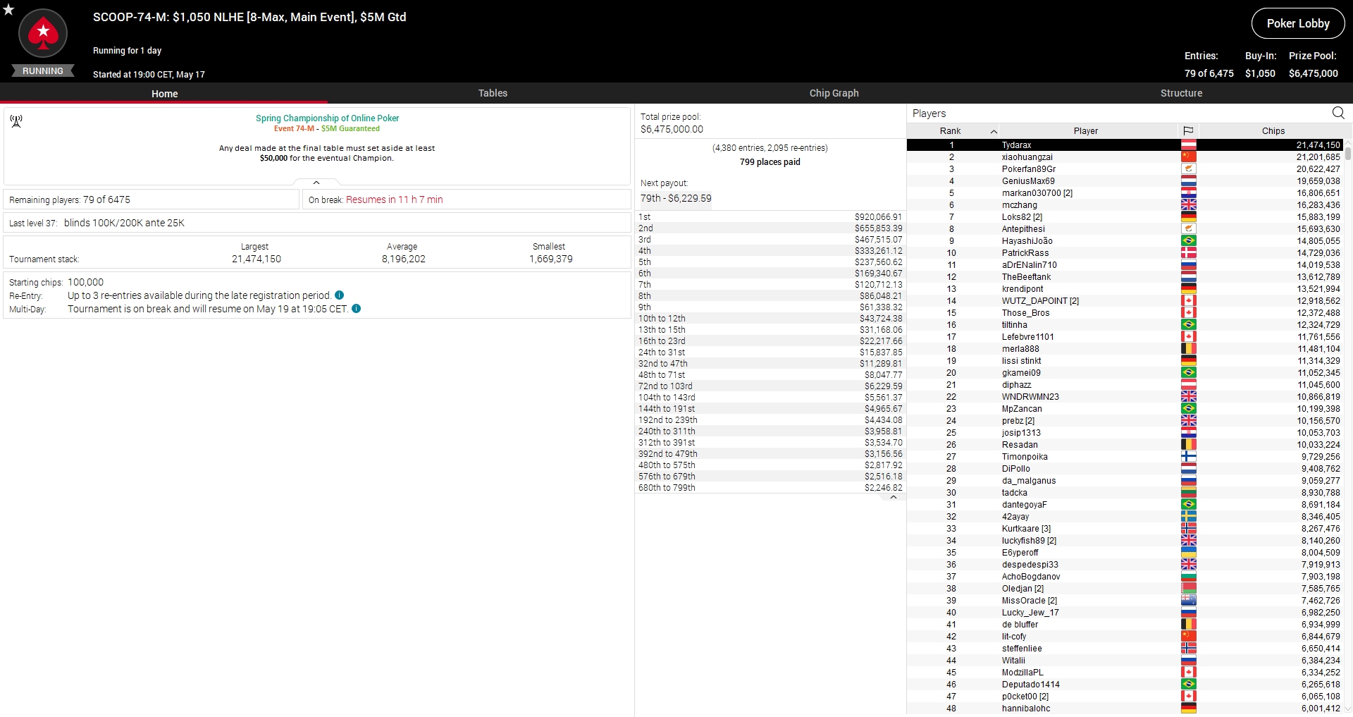
Task: Click the Re-Entry info icon
Action: [340, 295]
